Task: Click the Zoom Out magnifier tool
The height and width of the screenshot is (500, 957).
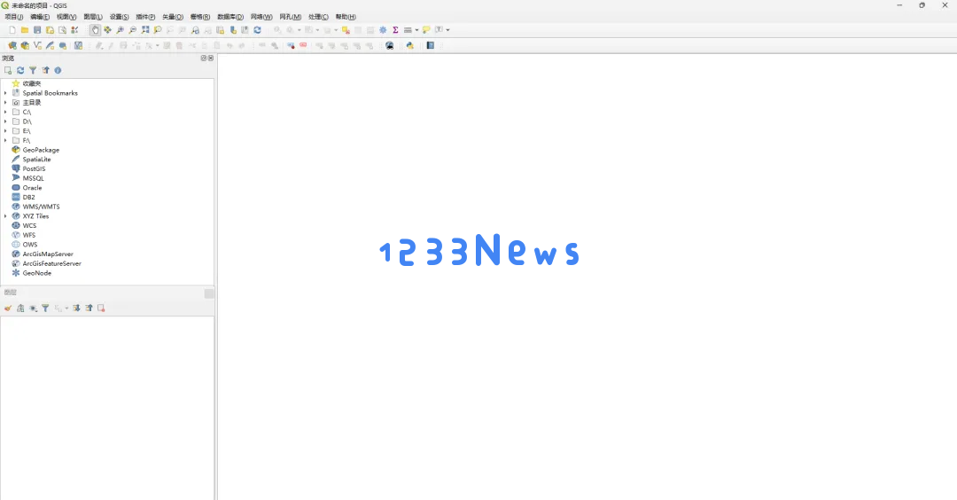Action: pos(132,30)
